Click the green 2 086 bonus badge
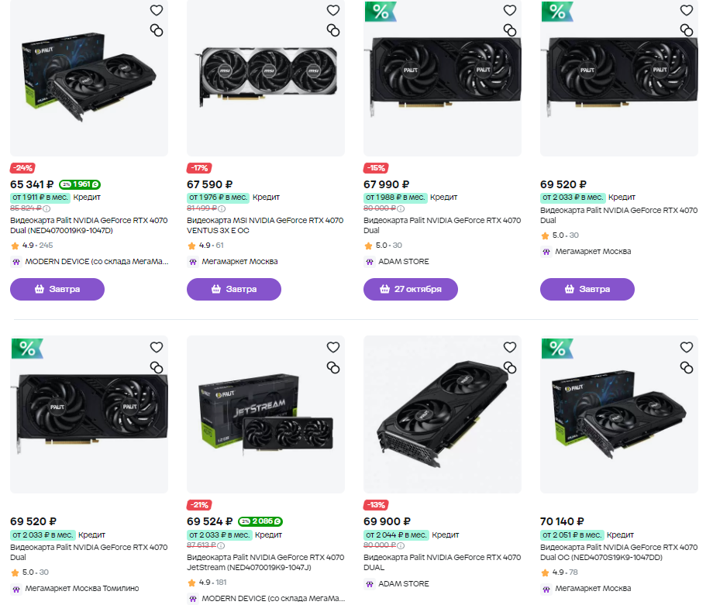The width and height of the screenshot is (713, 605). [x=260, y=521]
